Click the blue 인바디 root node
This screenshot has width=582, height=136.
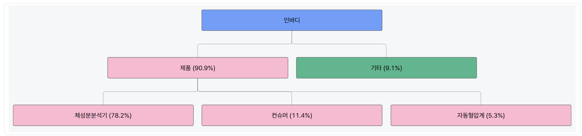234,20
